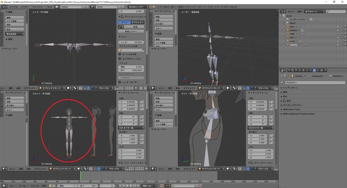
Task: Open the World properties tab icon
Action: click(300, 70)
